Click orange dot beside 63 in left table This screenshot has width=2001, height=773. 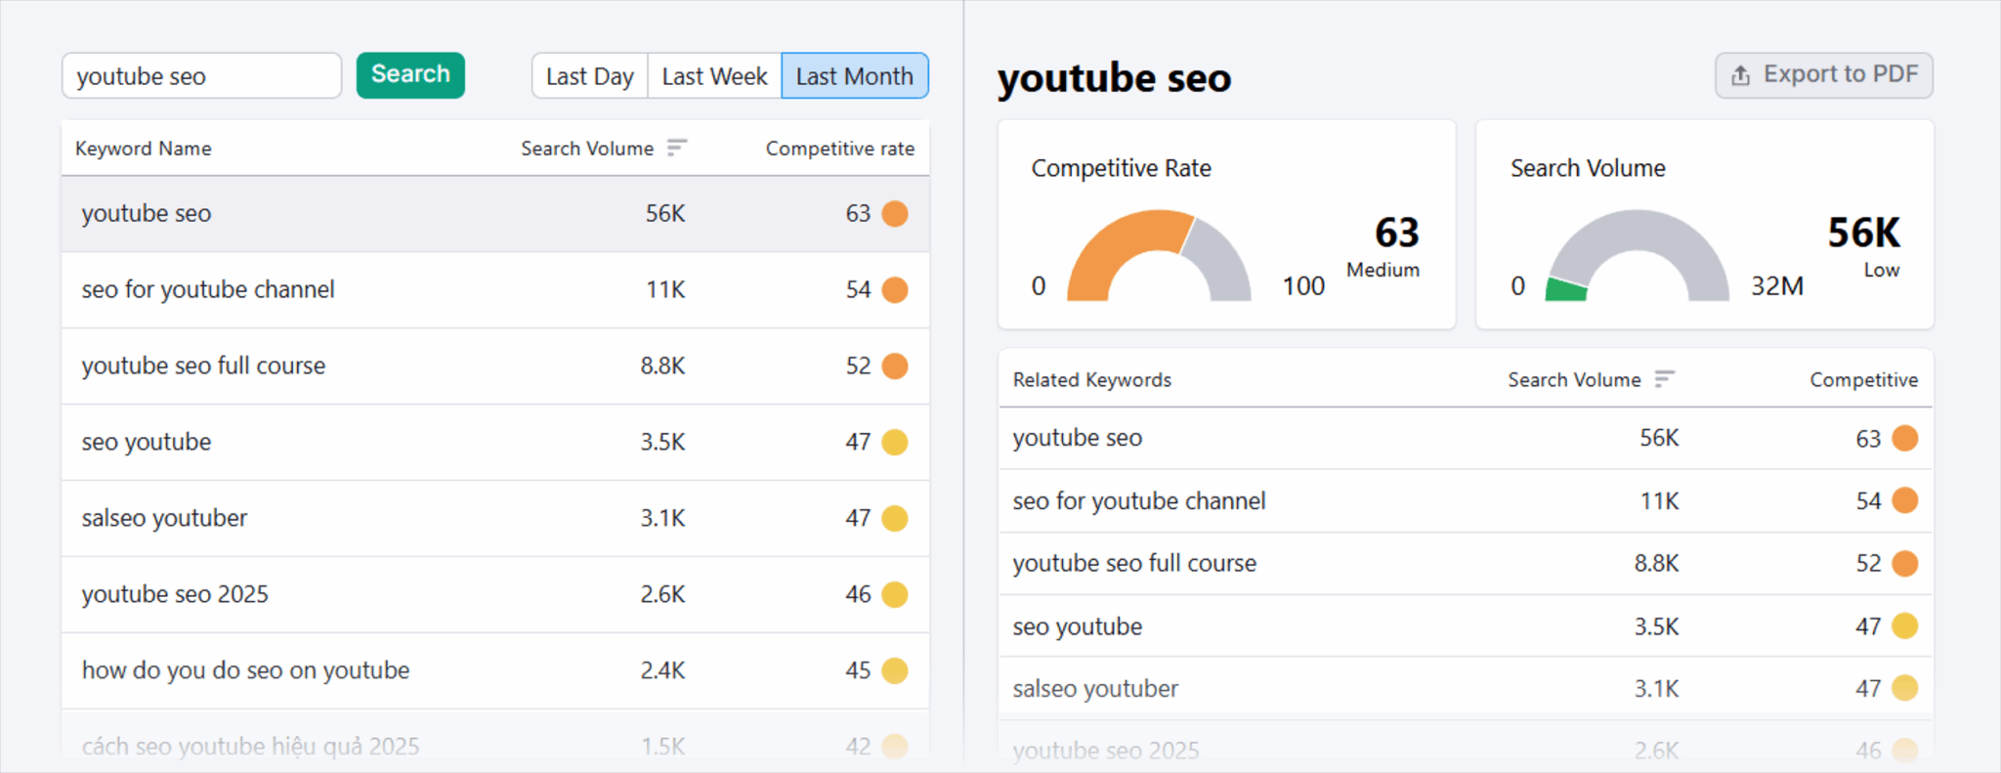pyautogui.click(x=895, y=213)
